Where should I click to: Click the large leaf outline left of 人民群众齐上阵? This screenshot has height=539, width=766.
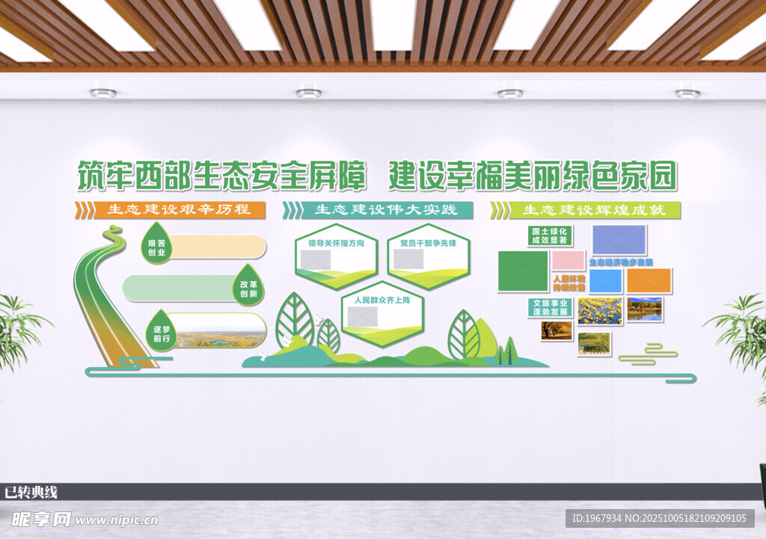[x=294, y=320]
